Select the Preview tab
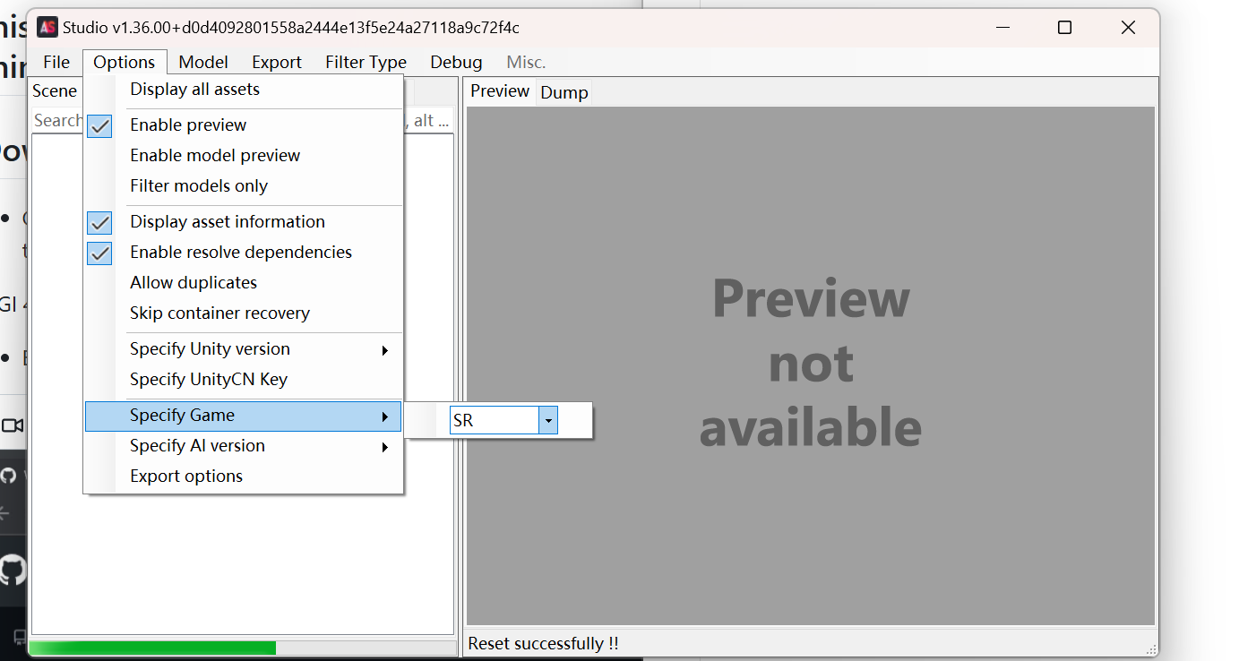The height and width of the screenshot is (661, 1239). click(500, 91)
